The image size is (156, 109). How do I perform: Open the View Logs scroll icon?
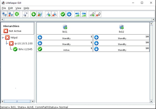click(25, 14)
